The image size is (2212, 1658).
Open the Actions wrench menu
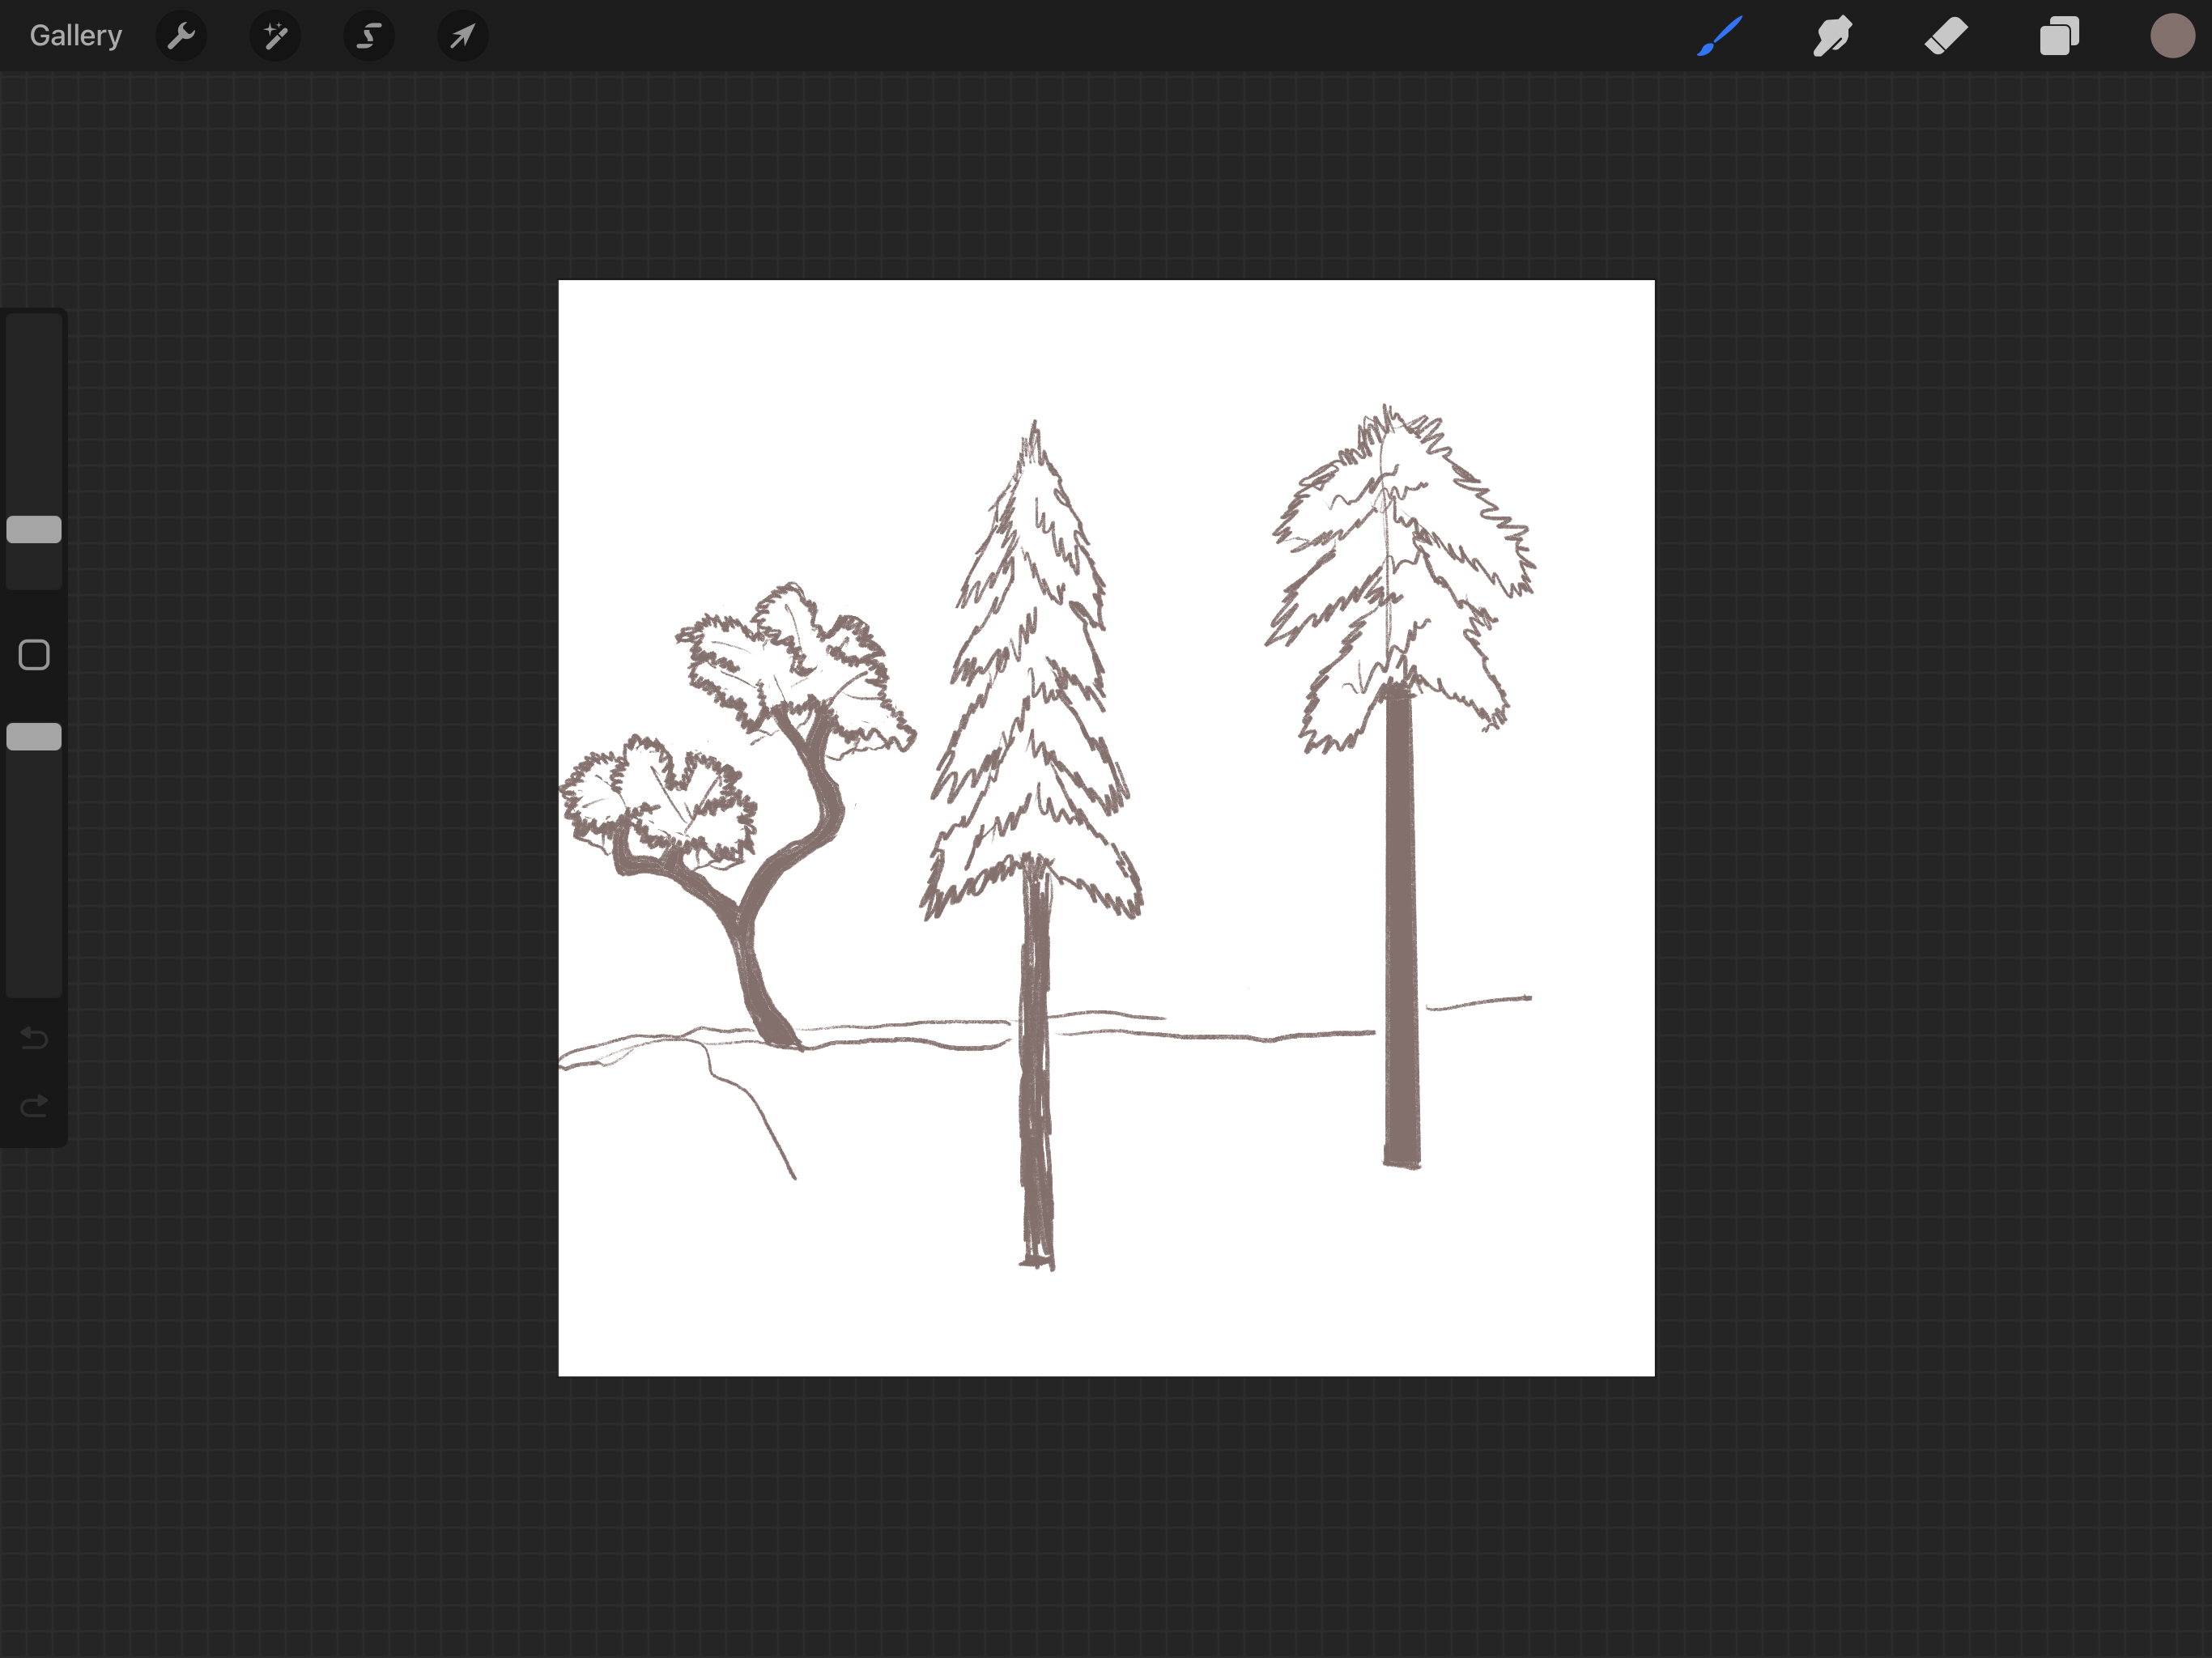click(x=181, y=36)
